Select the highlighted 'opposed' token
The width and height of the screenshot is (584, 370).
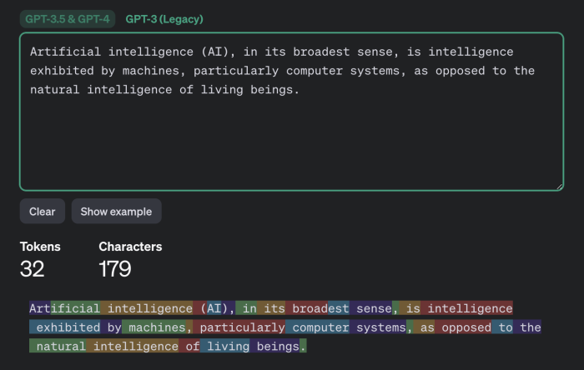pyautogui.click(x=465, y=327)
